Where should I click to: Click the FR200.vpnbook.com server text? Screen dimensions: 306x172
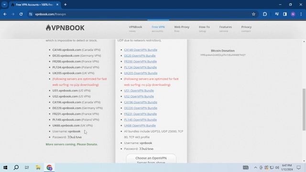click(x=66, y=62)
